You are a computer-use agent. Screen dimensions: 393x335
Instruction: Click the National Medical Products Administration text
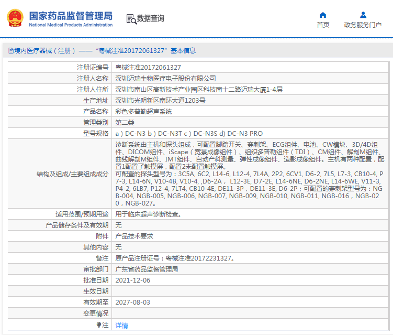click(70, 25)
